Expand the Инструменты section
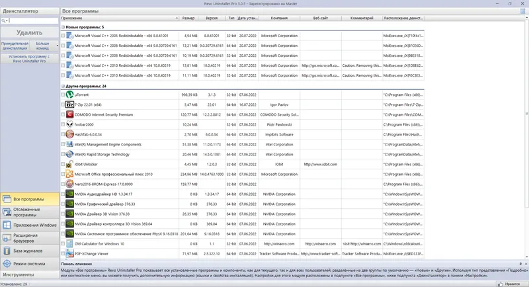This screenshot has height=287, width=529. (30, 275)
